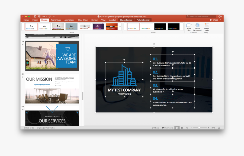Screen dimensions: 244x156
Task: Open the Transitions tab
Action: point(56,20)
